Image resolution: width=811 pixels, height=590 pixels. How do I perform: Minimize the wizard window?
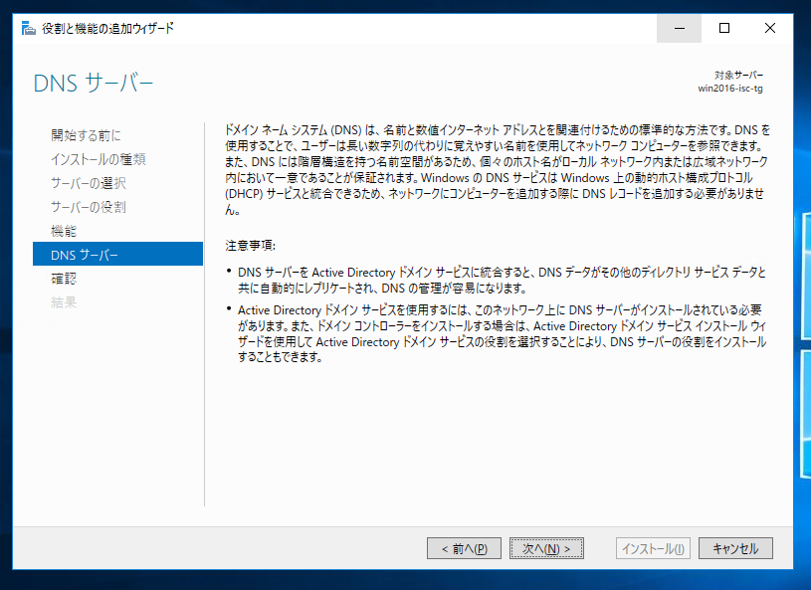tap(679, 29)
